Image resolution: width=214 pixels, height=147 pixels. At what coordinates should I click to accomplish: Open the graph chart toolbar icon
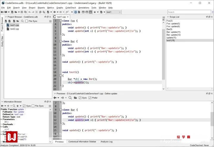[x=67, y=12]
